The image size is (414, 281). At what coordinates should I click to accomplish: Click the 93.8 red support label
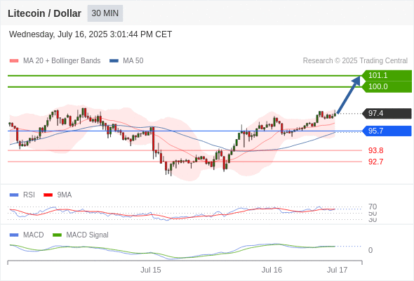pyautogui.click(x=375, y=150)
